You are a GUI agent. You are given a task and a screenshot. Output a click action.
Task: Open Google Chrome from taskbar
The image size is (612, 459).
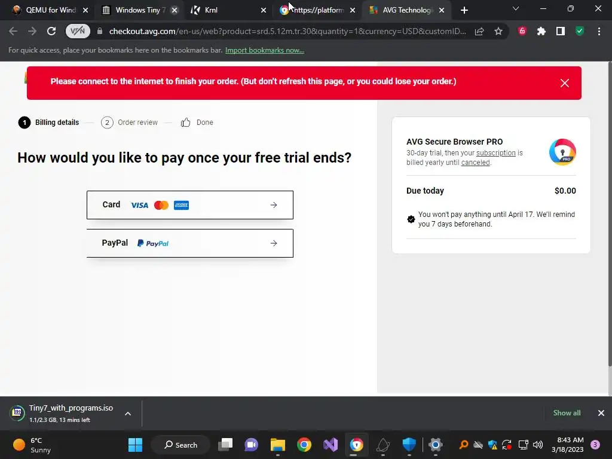click(304, 445)
